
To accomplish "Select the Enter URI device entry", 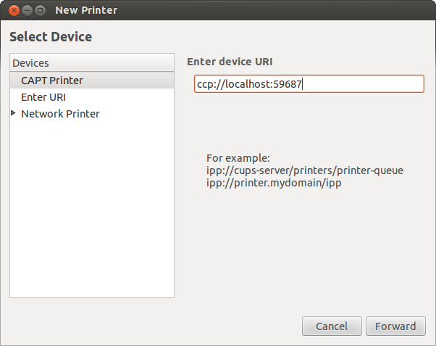I will [x=92, y=97].
